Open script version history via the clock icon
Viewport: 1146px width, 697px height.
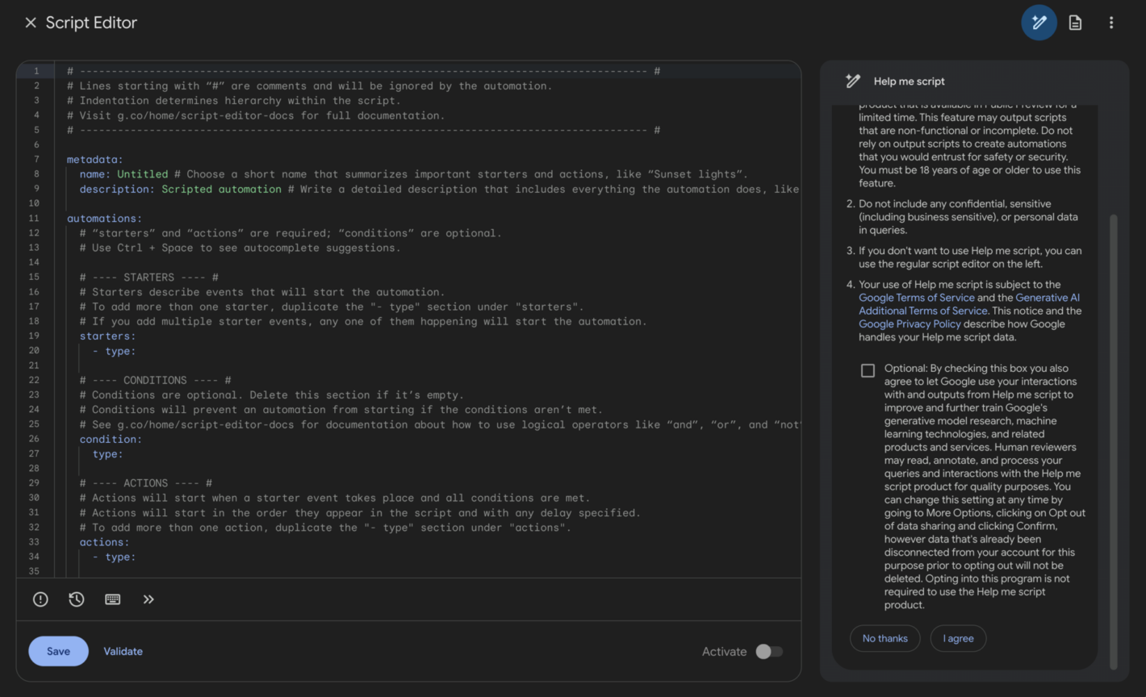(76, 599)
